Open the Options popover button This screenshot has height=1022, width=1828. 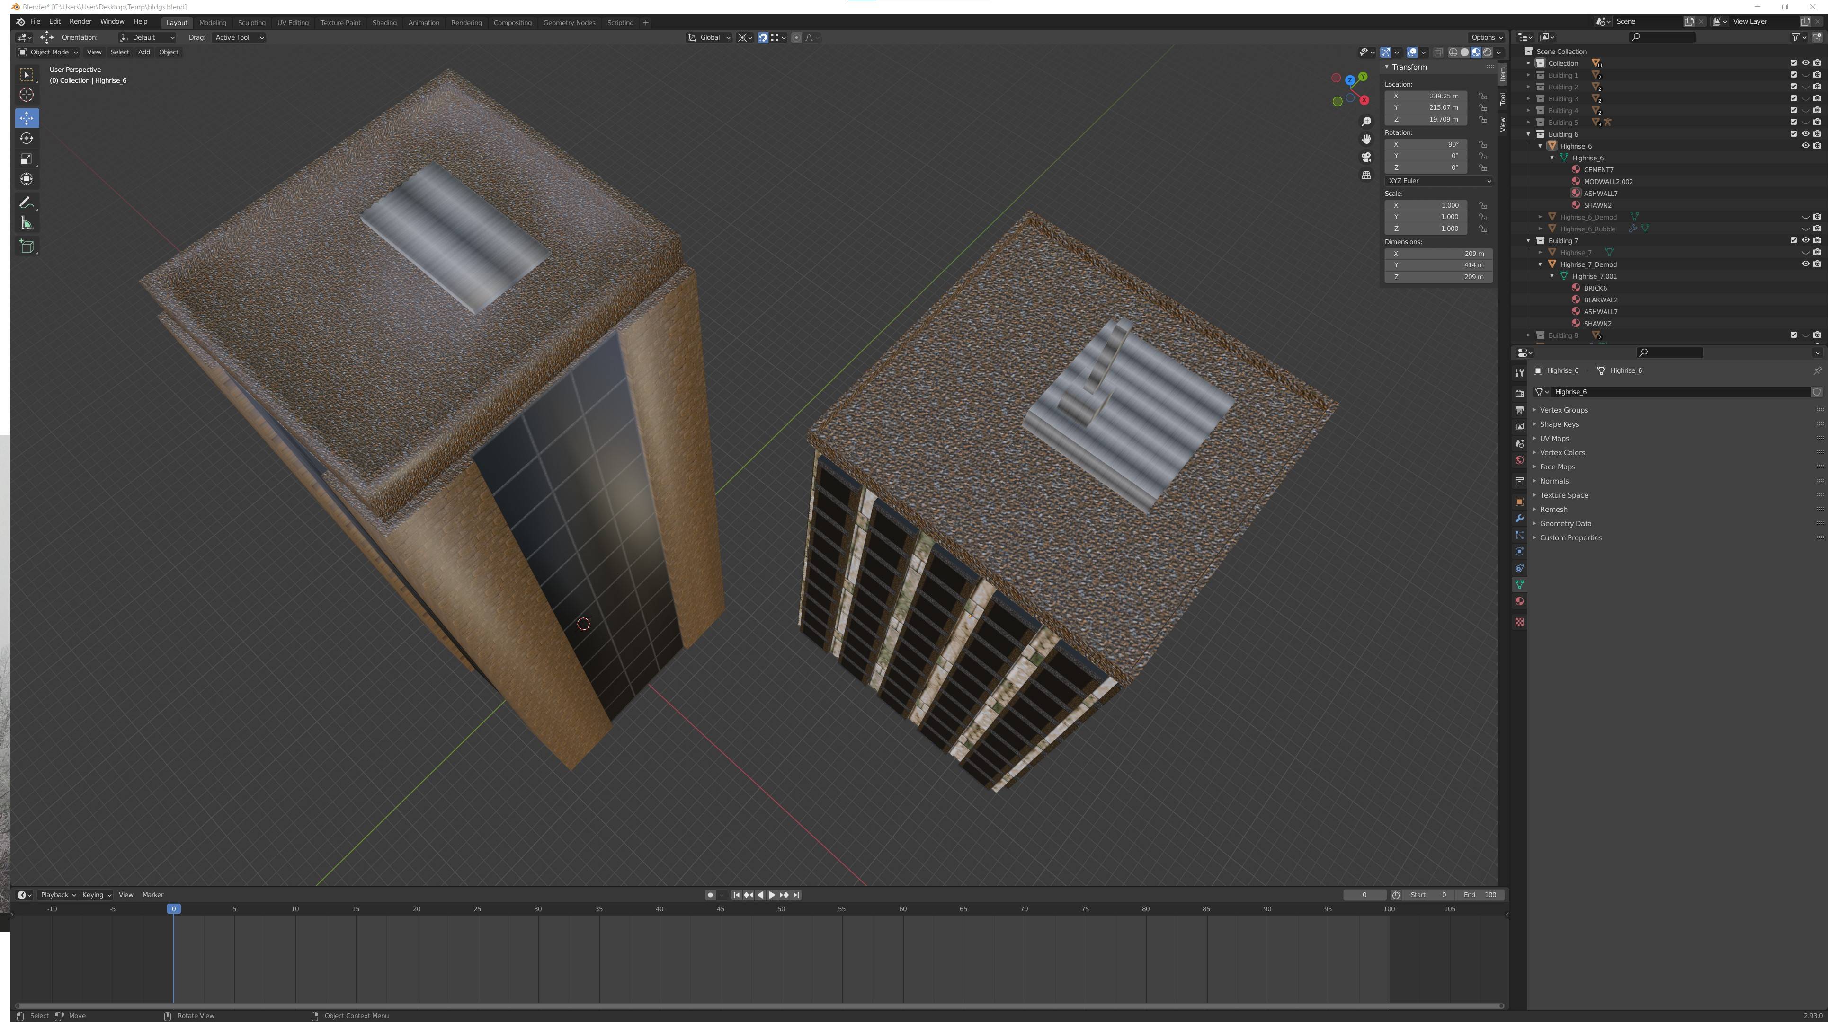tap(1486, 37)
